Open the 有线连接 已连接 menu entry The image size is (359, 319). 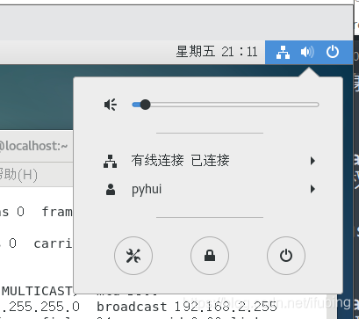point(209,161)
